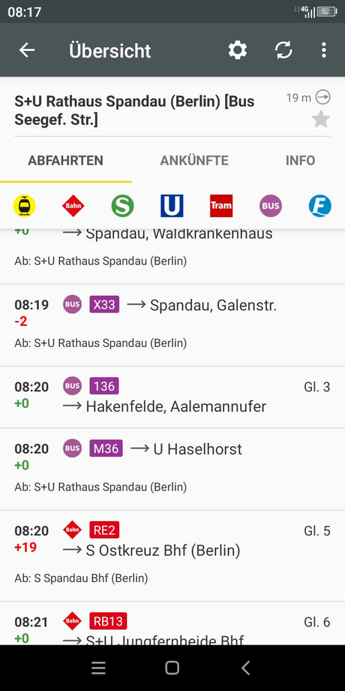Go back using the top-left arrow
The image size is (345, 691).
click(27, 50)
